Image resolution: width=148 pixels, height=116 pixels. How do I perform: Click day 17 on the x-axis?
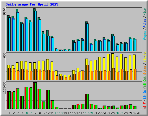[78, 113]
